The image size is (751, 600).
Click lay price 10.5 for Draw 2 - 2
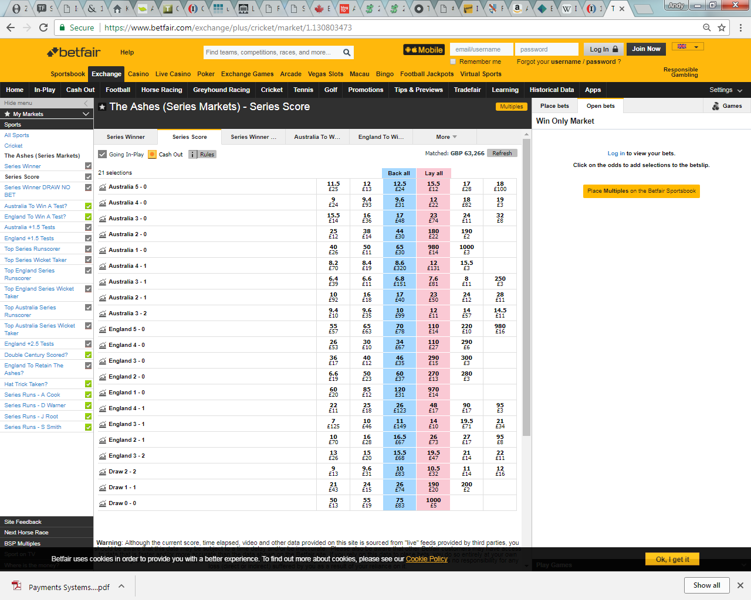434,471
